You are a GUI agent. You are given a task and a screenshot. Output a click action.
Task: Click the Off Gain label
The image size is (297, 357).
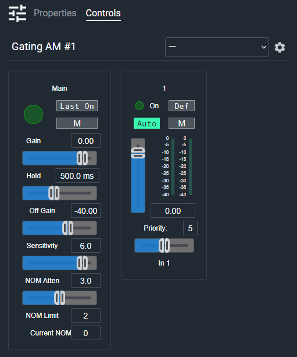[x=42, y=211]
